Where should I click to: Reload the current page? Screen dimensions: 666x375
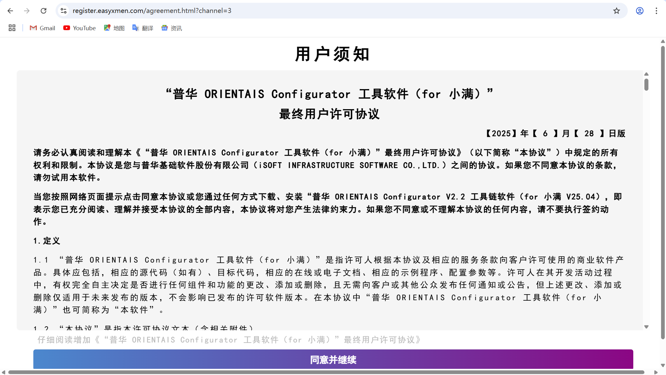click(x=44, y=11)
